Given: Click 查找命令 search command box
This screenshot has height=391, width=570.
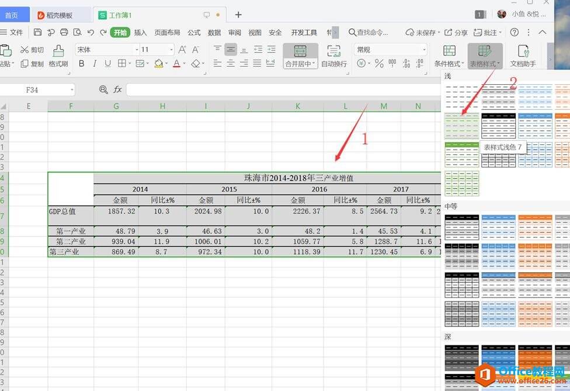Looking at the screenshot, I should (x=369, y=32).
